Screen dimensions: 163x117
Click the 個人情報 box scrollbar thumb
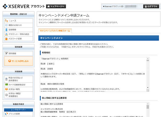pos(148,107)
